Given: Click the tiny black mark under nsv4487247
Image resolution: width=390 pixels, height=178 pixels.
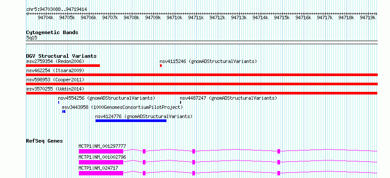Looking at the screenshot, I should pyautogui.click(x=181, y=102).
